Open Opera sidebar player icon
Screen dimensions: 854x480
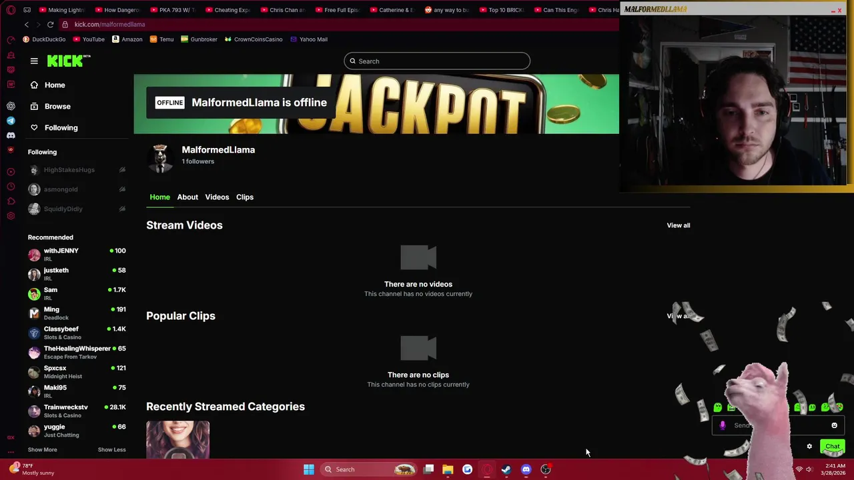pyautogui.click(x=11, y=172)
